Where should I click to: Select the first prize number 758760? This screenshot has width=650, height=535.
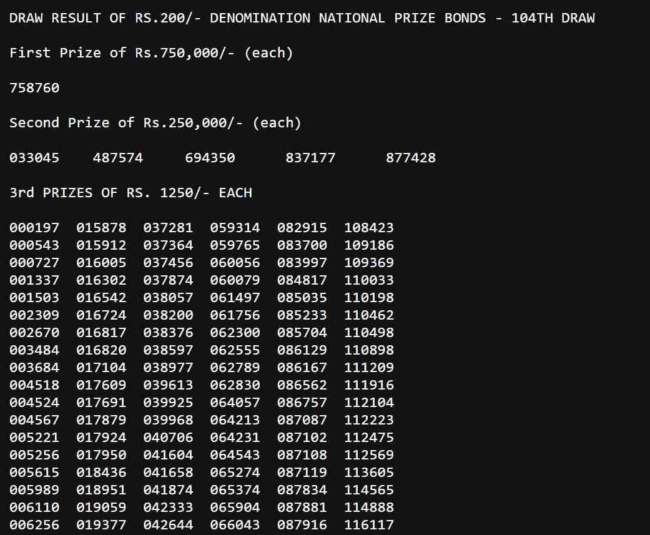coord(34,88)
